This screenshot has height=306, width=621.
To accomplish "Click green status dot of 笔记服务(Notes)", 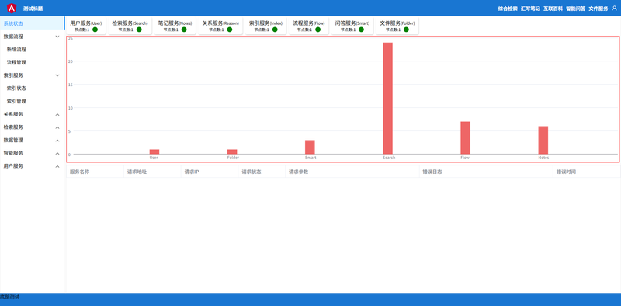I will pyautogui.click(x=184, y=30).
